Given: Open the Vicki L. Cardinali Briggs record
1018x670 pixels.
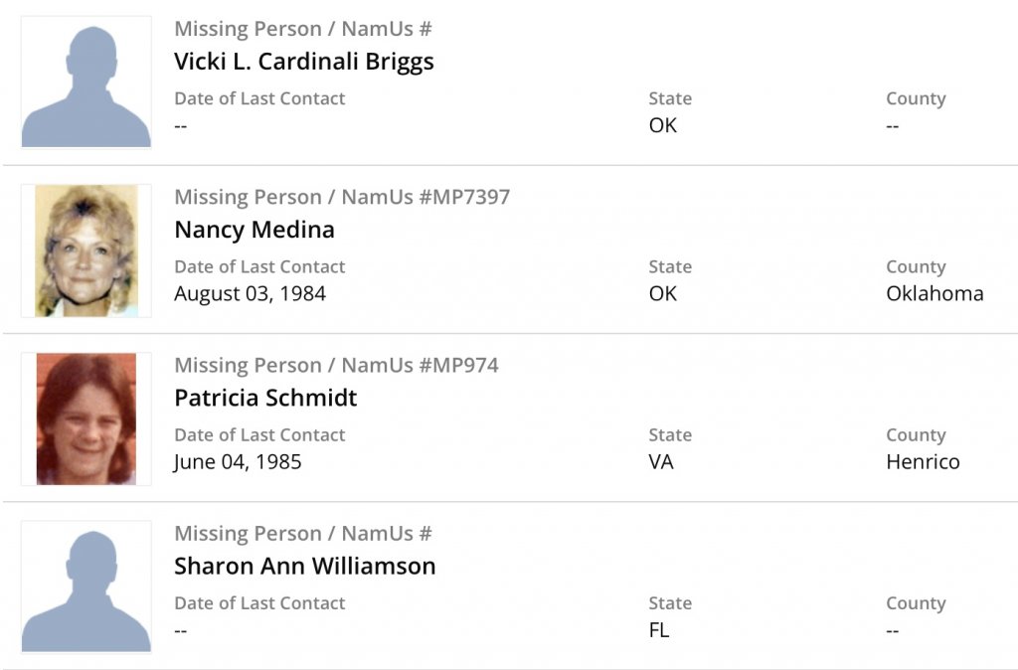Looking at the screenshot, I should pyautogui.click(x=304, y=62).
